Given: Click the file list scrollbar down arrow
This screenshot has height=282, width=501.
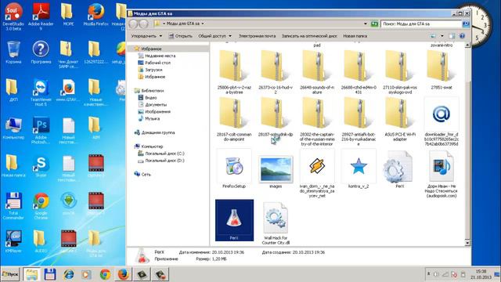Looking at the screenshot, I should [x=467, y=243].
